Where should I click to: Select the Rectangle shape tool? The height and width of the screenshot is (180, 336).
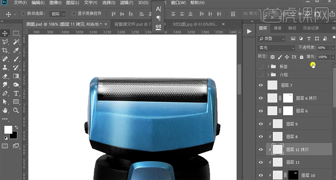tap(16, 102)
